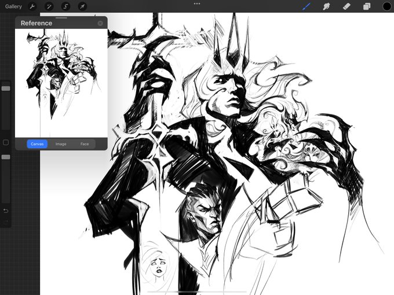Click the brush opacity slider handle
The width and height of the screenshot is (394, 295).
(6, 157)
